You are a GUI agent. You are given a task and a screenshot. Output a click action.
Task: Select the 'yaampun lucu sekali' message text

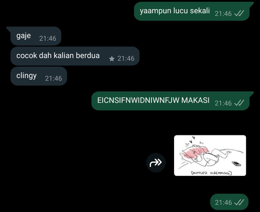coord(175,11)
